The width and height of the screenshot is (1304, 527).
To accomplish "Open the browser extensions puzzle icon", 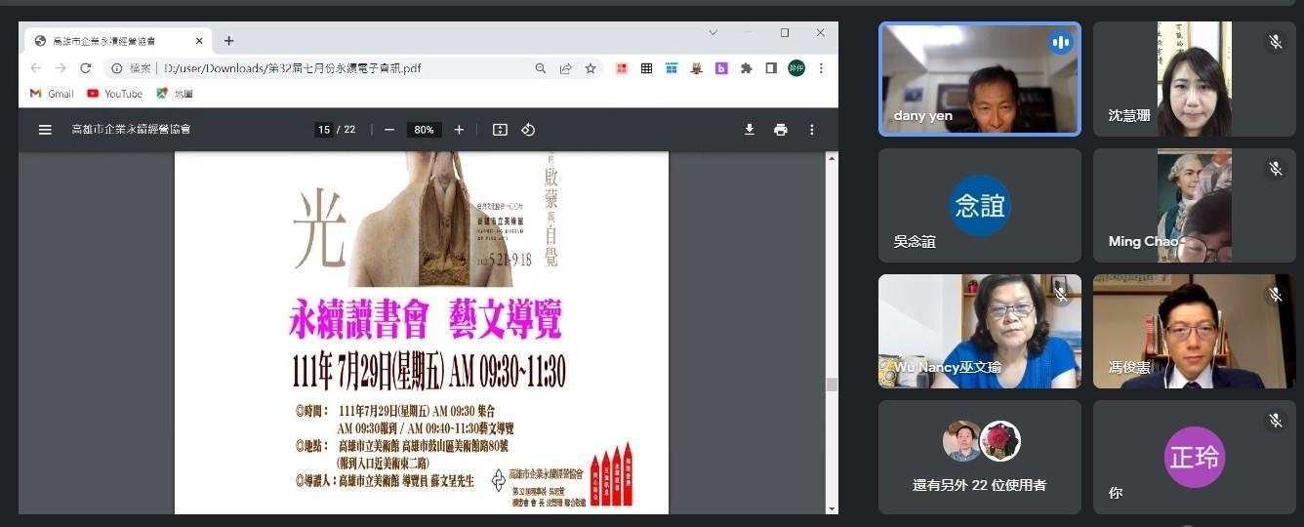I will pyautogui.click(x=747, y=68).
